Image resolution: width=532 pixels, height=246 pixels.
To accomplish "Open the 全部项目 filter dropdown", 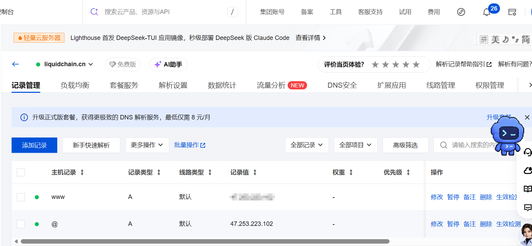I will click(x=355, y=145).
